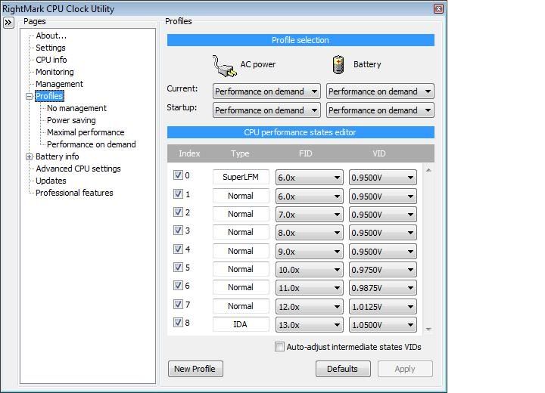The height and width of the screenshot is (393, 545).
Task: Click the AC power plug icon
Action: point(225,66)
